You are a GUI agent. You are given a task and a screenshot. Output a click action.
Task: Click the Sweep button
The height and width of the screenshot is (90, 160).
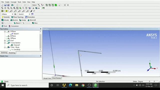click(x=22, y=20)
